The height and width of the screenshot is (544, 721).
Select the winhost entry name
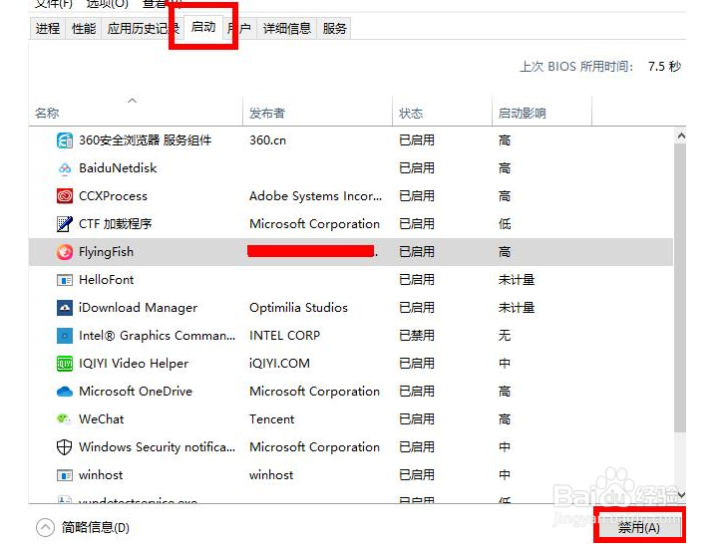tap(101, 475)
